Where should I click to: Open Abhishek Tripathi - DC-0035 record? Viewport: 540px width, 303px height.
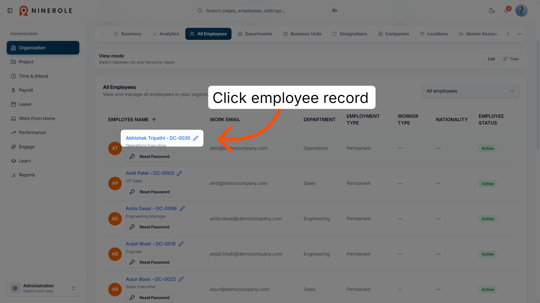point(158,138)
